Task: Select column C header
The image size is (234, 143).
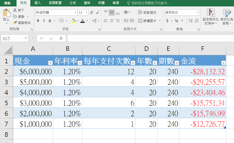Action: pyautogui.click(x=109, y=49)
